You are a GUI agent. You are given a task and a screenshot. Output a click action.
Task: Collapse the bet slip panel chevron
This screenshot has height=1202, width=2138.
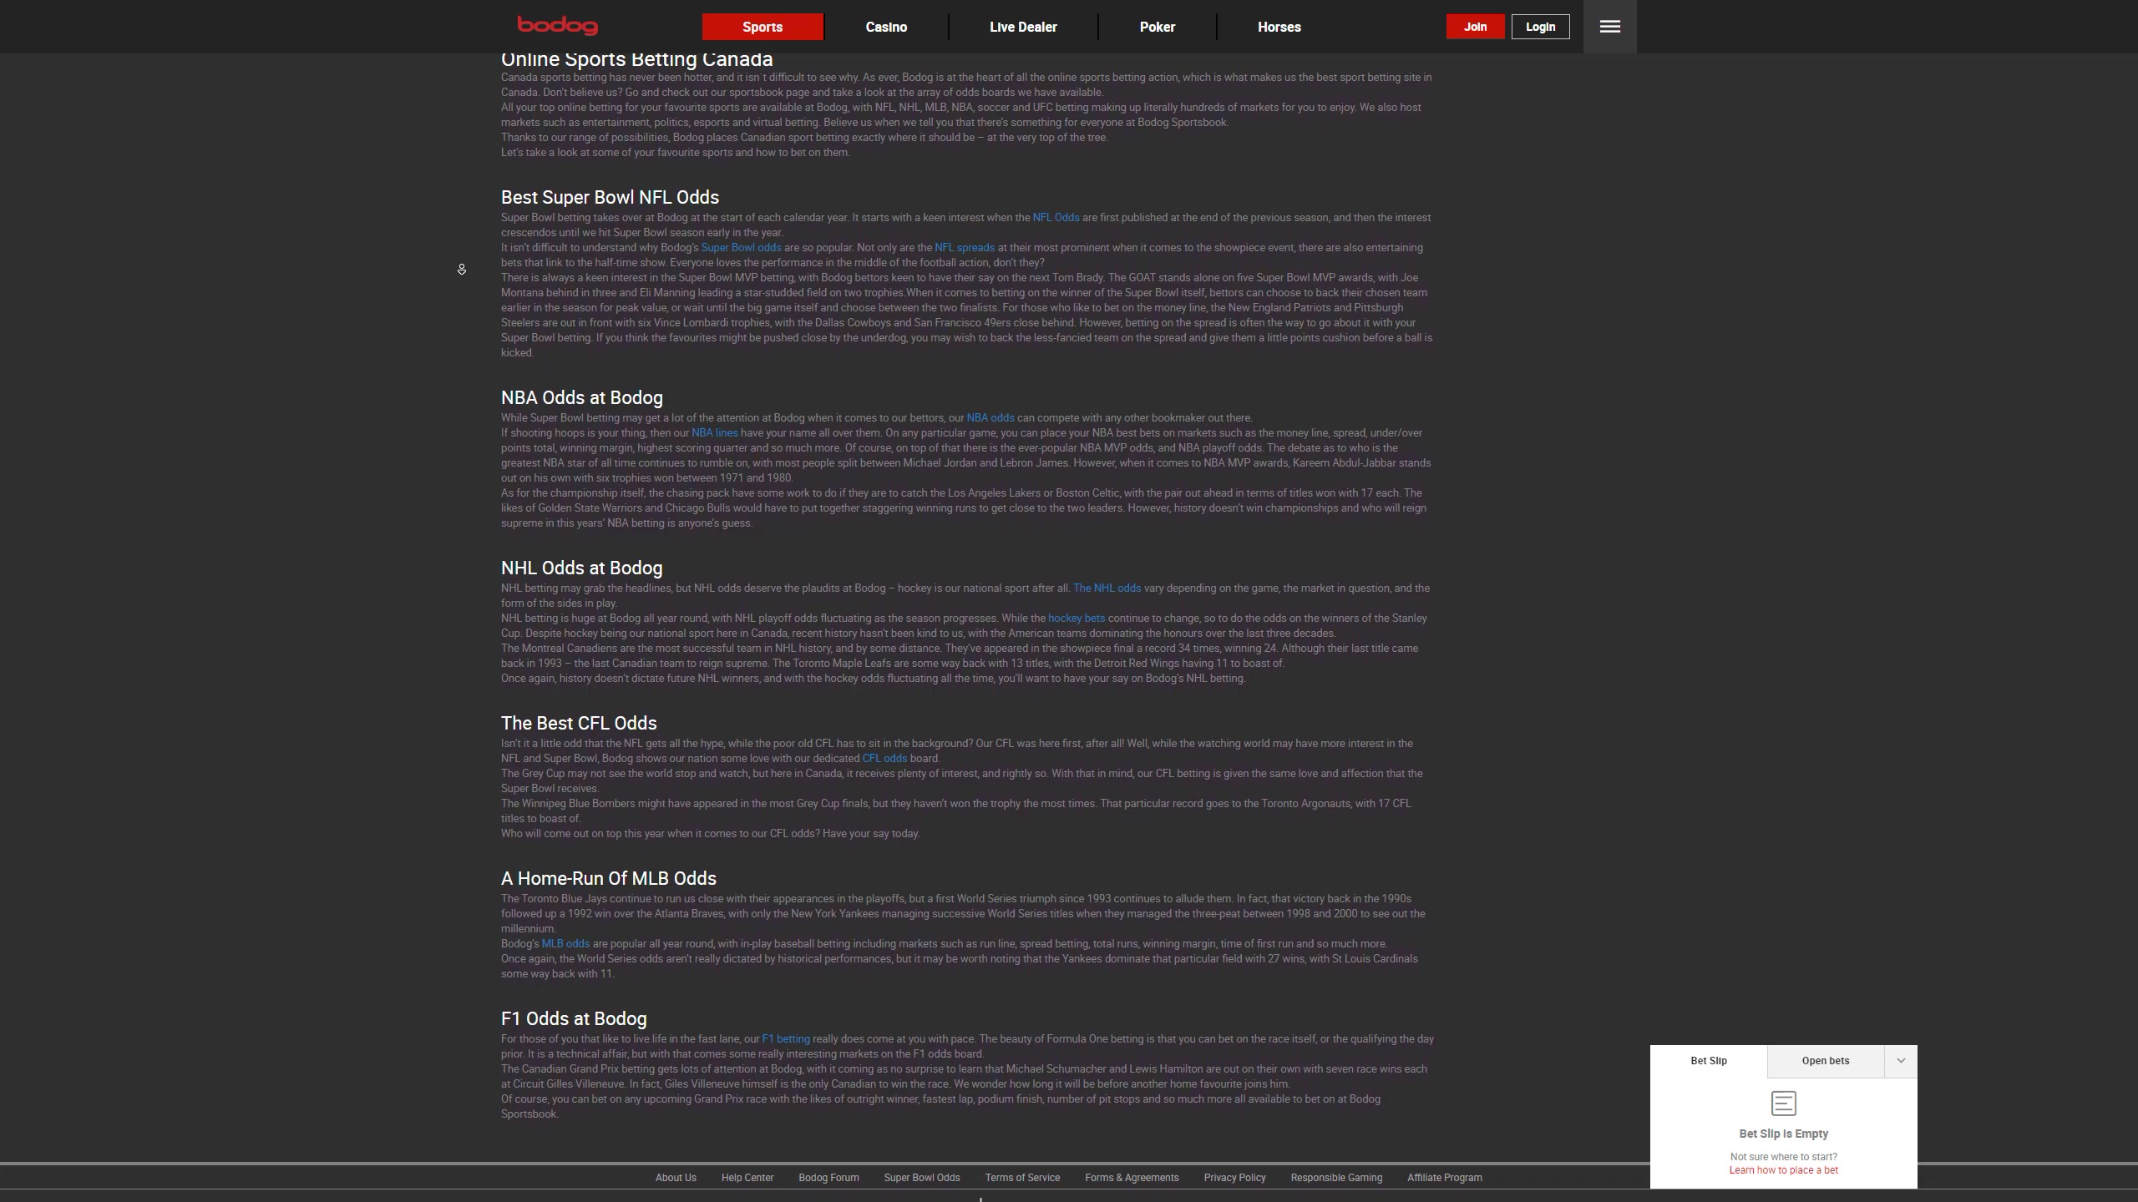1901,1061
